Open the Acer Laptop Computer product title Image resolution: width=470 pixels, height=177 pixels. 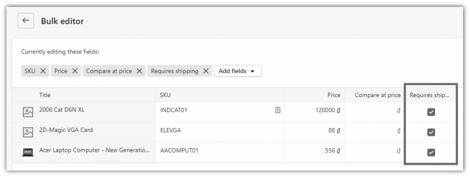coord(95,150)
